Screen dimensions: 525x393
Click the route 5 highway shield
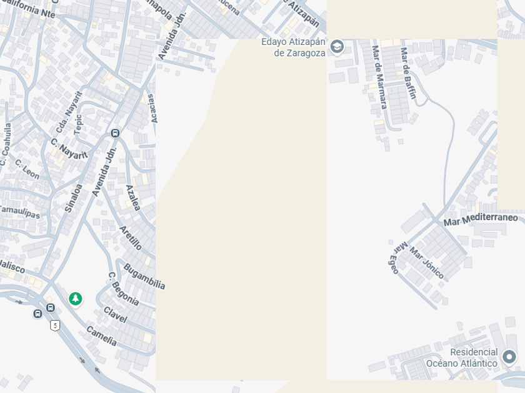pyautogui.click(x=55, y=325)
